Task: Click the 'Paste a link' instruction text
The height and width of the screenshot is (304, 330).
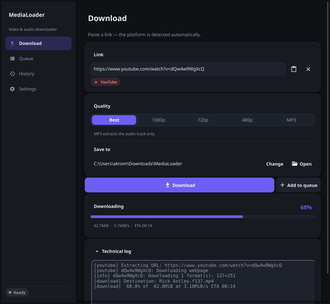Action: point(144,35)
